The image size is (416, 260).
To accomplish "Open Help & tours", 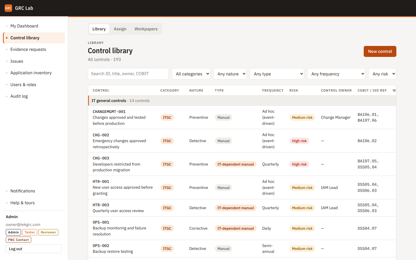I will [34, 203].
